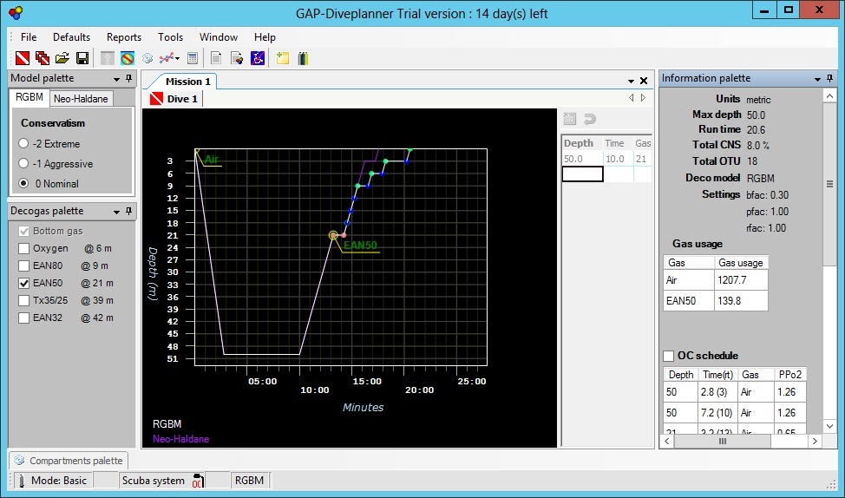Open dropdown arrow beside the graph toolbar icon
This screenshot has width=845, height=498.
178,58
